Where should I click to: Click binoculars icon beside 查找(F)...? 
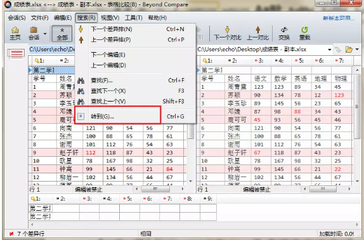(81, 81)
